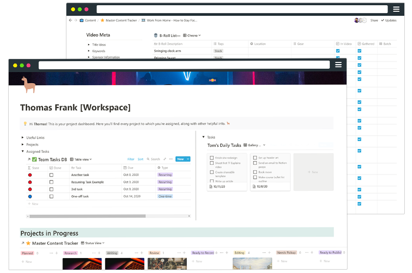
Task: Click the red state dot for Another task
Action: (30, 175)
